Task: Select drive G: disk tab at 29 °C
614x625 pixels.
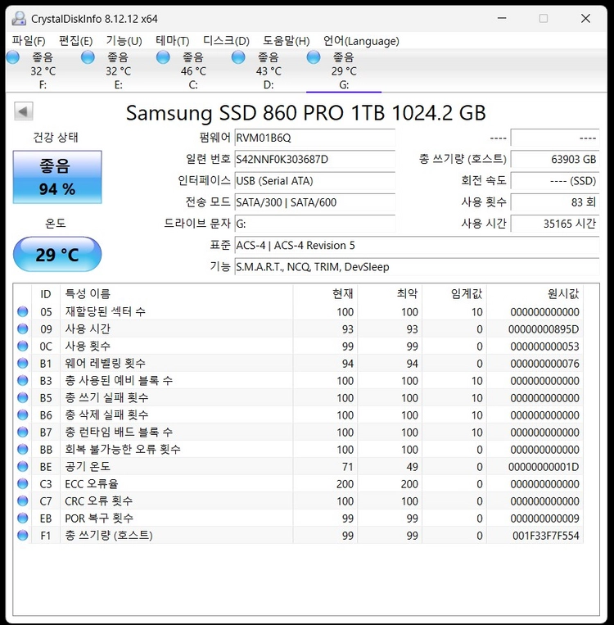Action: pyautogui.click(x=344, y=70)
